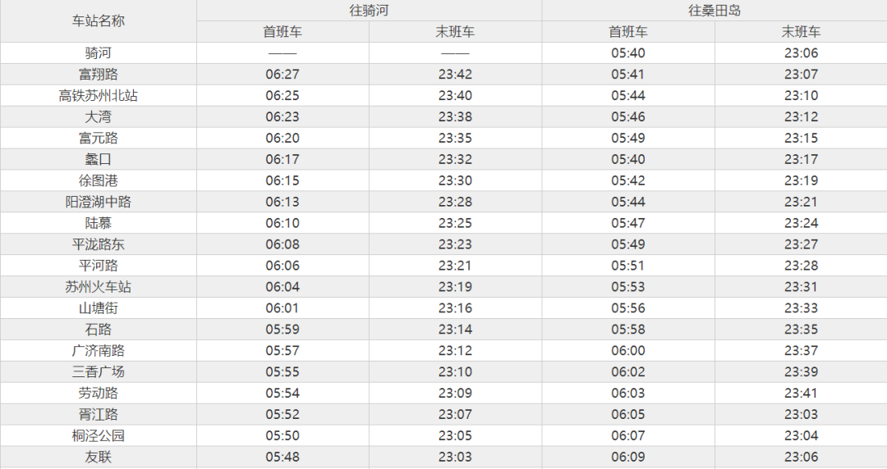This screenshot has width=887, height=469.
Task: Click the 高铁苏州北站 station name
Action: click(x=98, y=95)
